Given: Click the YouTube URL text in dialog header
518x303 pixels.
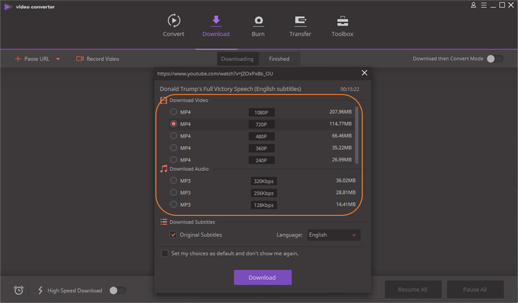Looking at the screenshot, I should (x=215, y=74).
